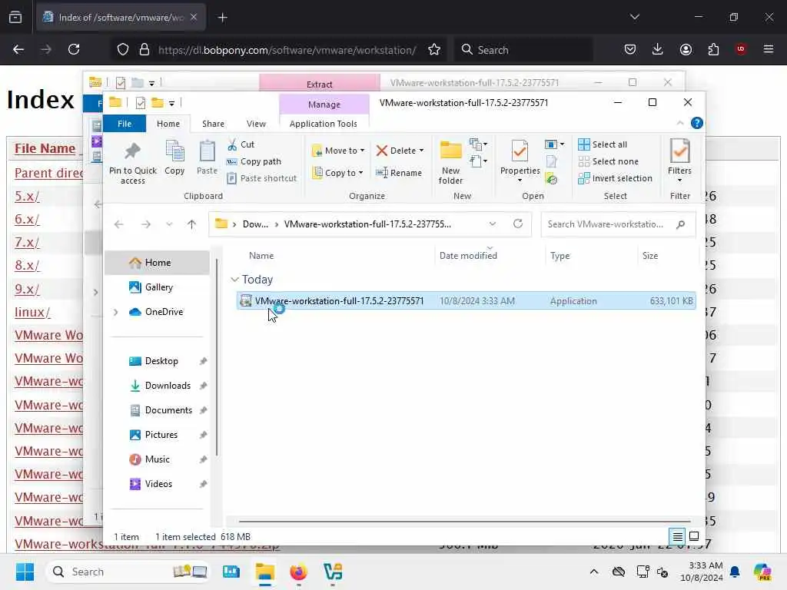This screenshot has width=787, height=590.
Task: Create a New folder
Action: 450,163
